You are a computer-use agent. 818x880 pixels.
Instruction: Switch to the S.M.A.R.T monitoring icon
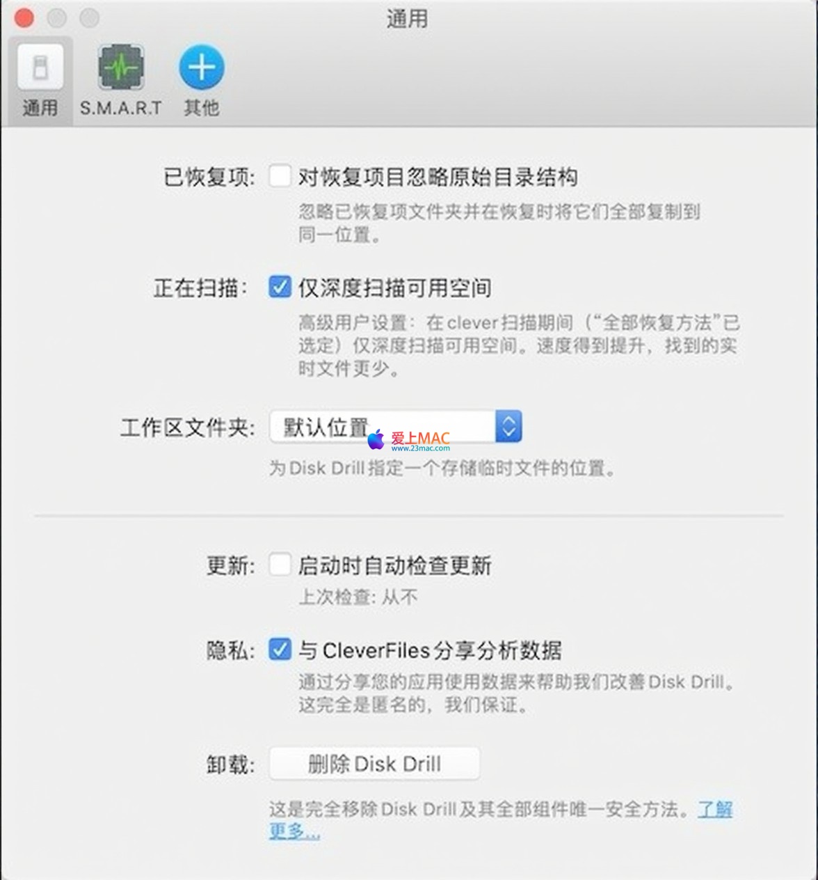120,68
